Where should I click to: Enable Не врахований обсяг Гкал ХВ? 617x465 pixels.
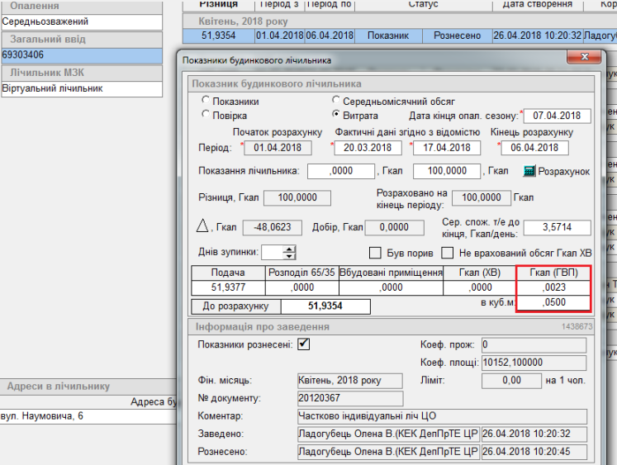click(449, 253)
